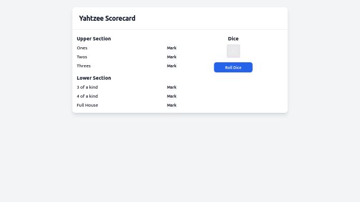Roll the dice with the blue button
The width and height of the screenshot is (360, 202).
tap(233, 67)
